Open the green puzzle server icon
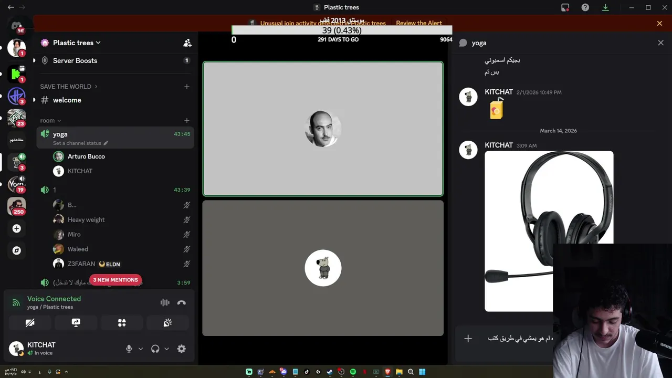 (x=17, y=73)
